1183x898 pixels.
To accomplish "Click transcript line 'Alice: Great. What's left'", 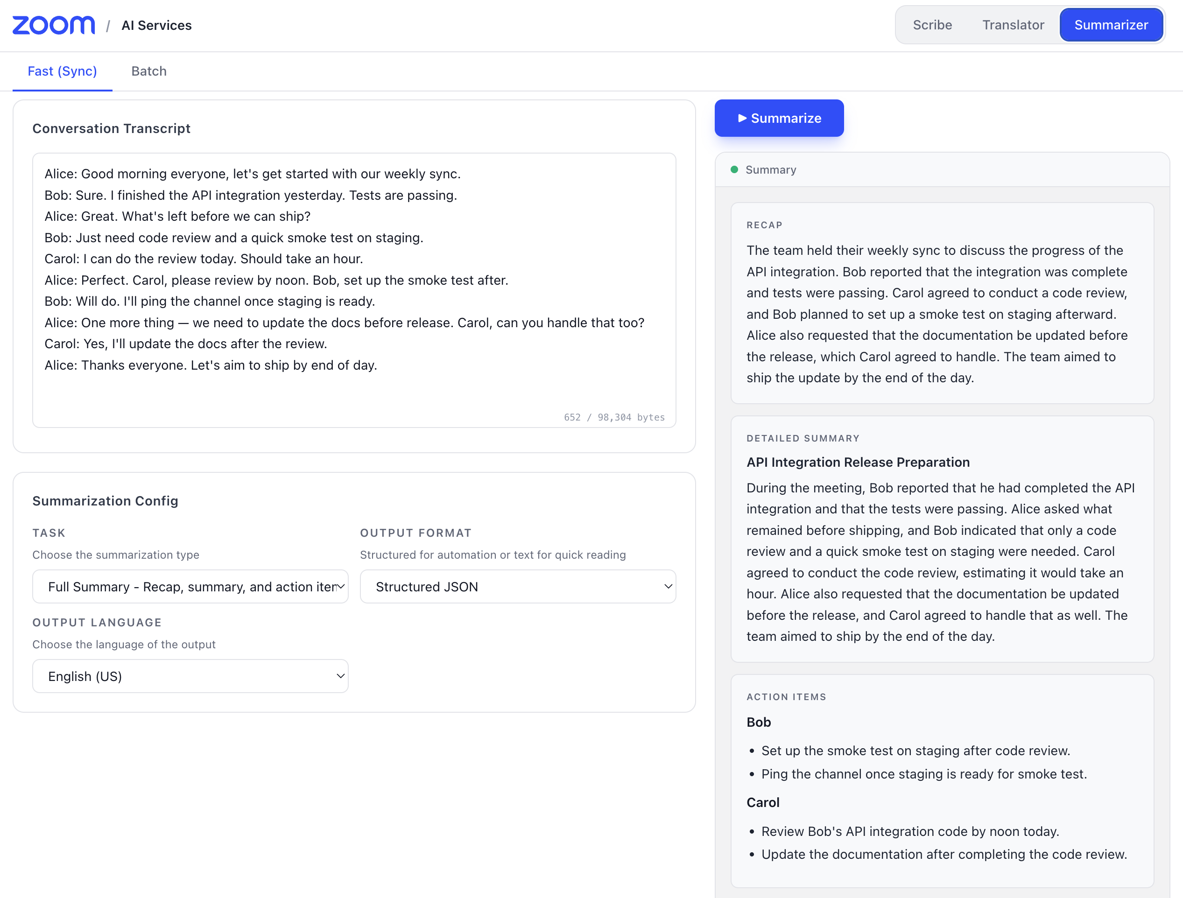I will (177, 216).
